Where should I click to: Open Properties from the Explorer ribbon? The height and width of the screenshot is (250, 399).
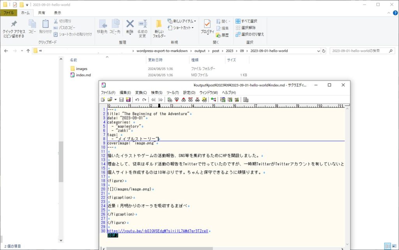(x=207, y=27)
